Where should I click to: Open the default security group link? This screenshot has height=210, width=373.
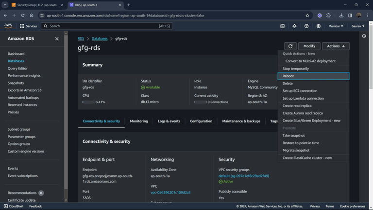tap(244, 176)
